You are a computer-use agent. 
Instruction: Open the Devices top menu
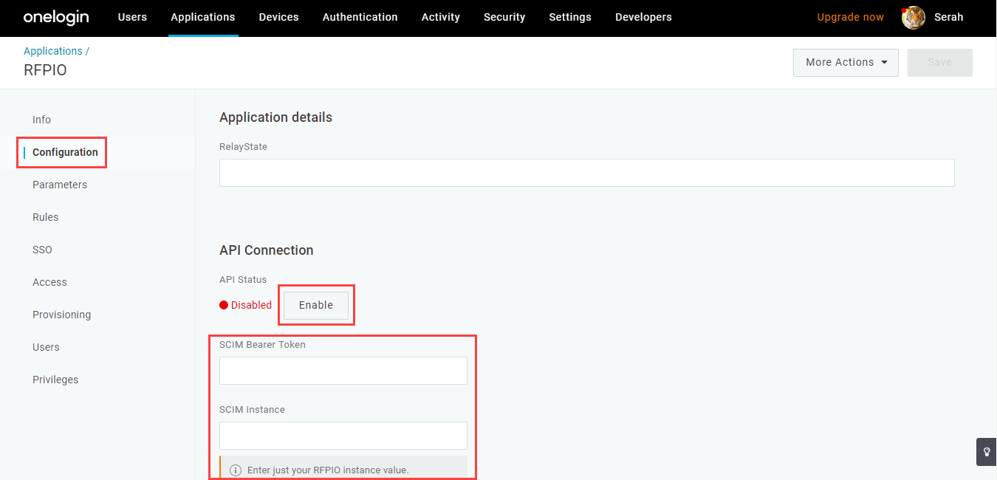[x=278, y=17]
